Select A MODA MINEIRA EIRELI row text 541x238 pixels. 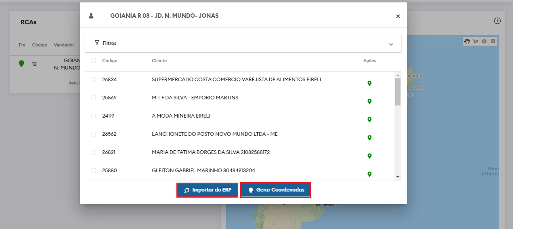181,116
